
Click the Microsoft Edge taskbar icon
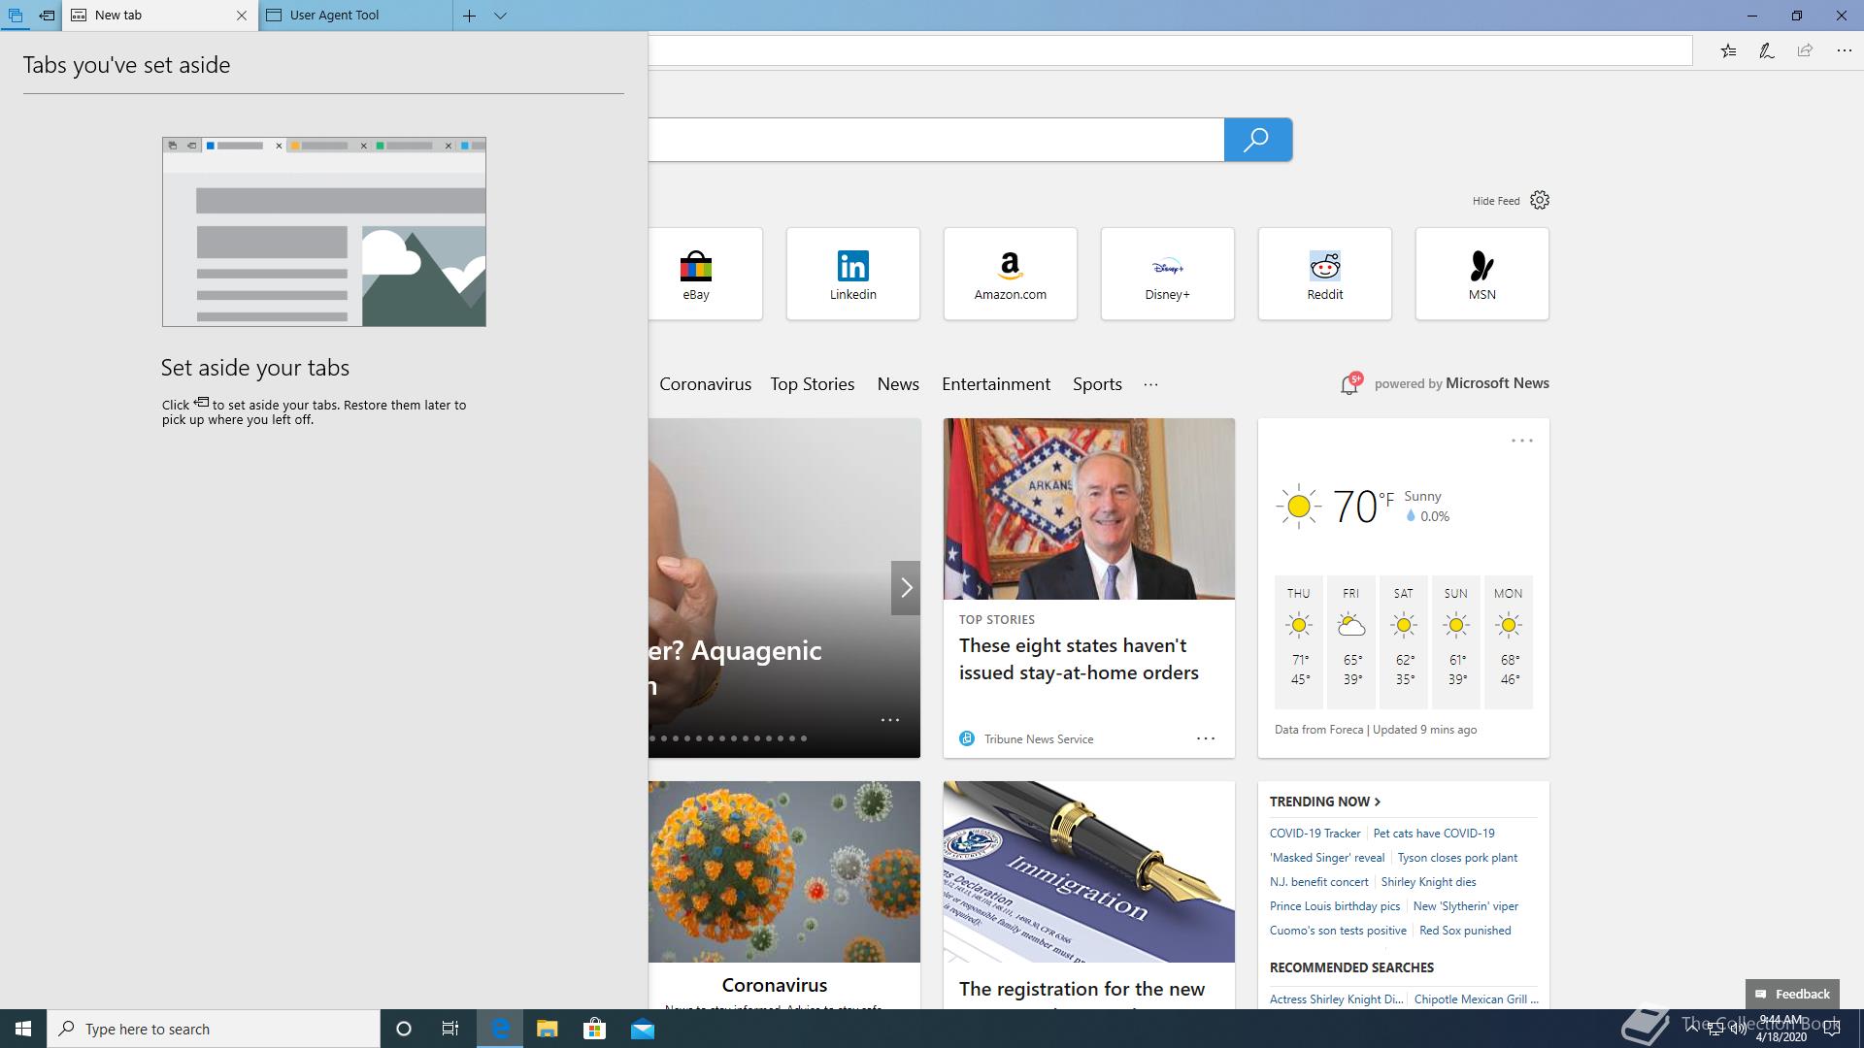pos(500,1029)
